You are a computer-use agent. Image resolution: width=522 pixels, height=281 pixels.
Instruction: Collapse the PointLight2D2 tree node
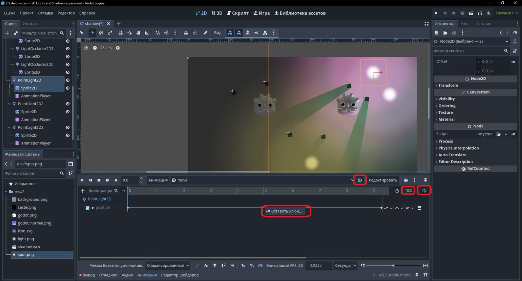click(9, 104)
